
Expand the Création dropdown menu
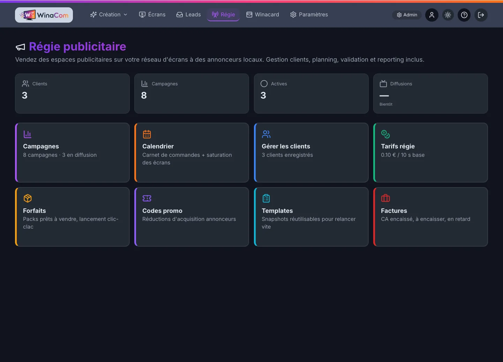pyautogui.click(x=109, y=15)
